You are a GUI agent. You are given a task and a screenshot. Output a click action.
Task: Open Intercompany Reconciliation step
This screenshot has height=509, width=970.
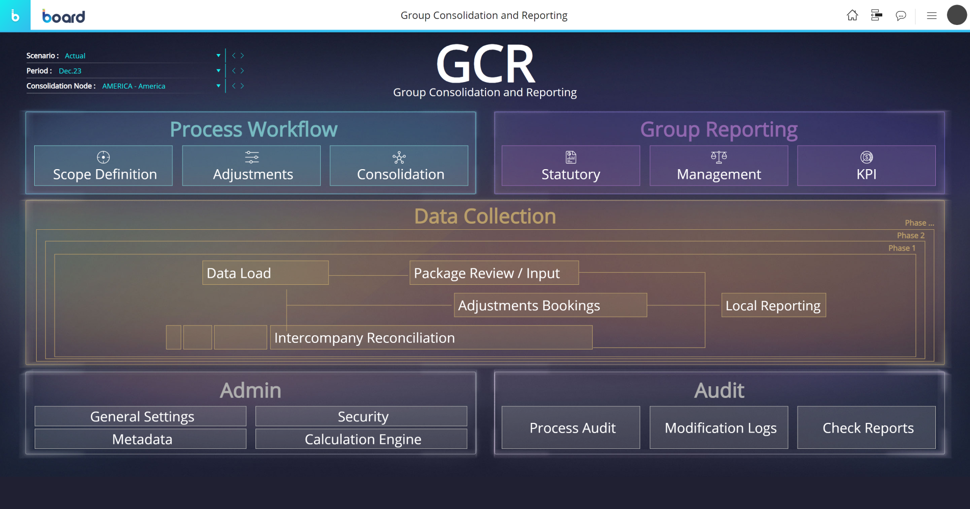[x=431, y=337]
